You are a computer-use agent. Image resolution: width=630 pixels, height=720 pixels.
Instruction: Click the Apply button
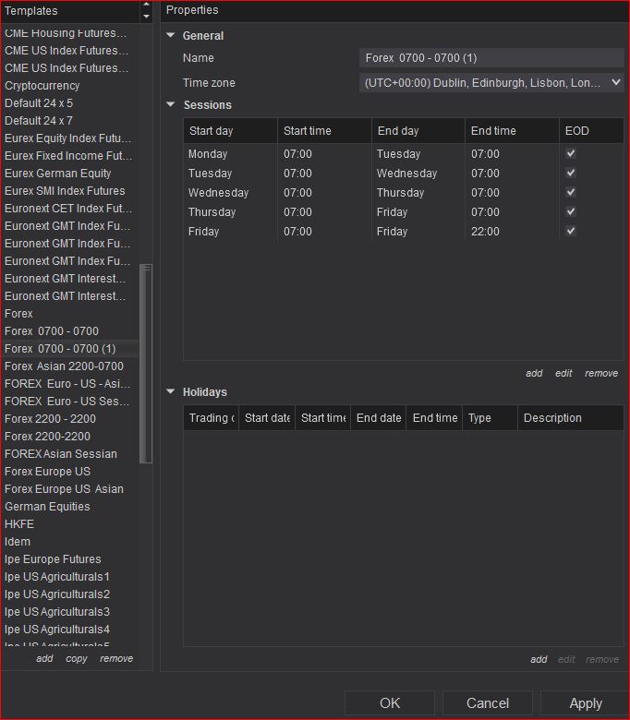(586, 703)
